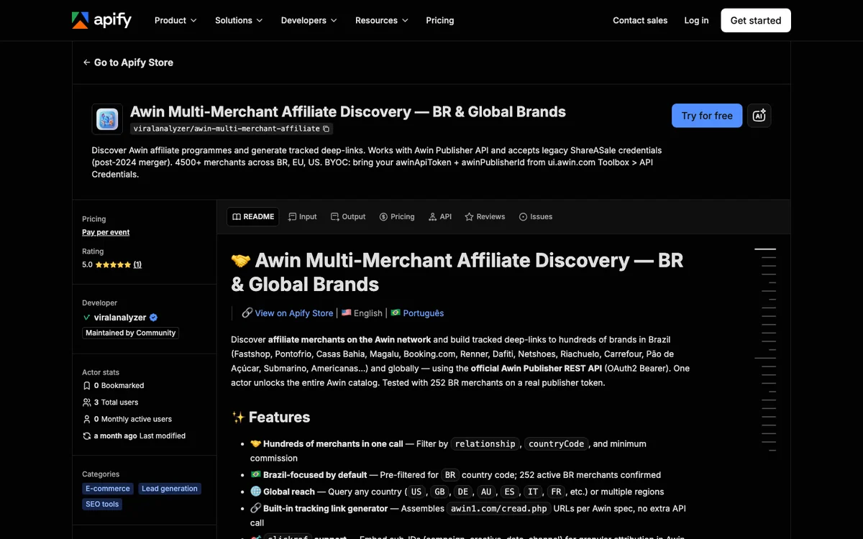
Task: Click the Get started button
Action: point(756,20)
